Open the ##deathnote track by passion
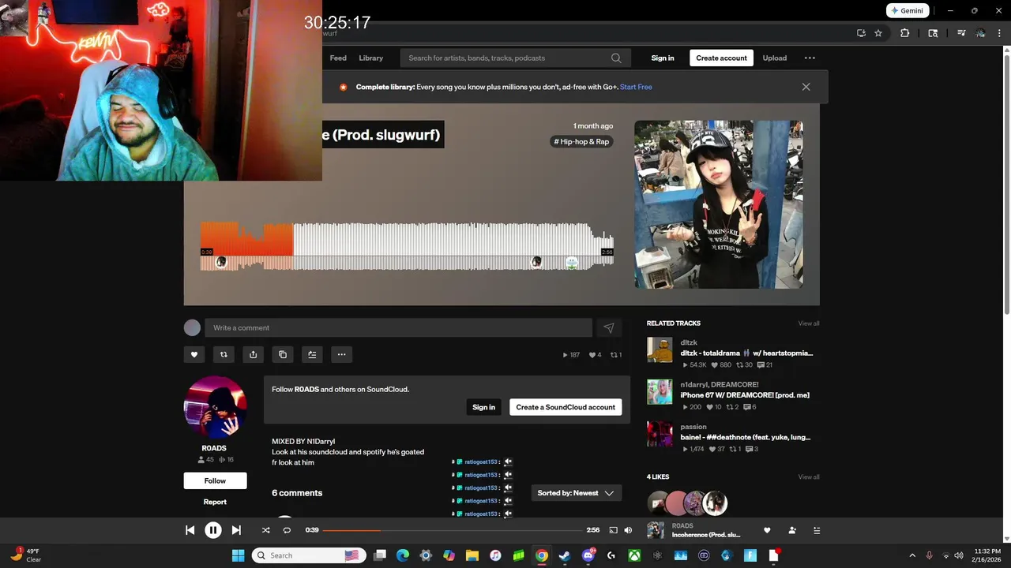1011x568 pixels. point(745,437)
